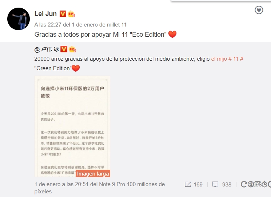Open the @卢伟冰 mentioned user profile
The image size is (271, 197).
point(47,49)
